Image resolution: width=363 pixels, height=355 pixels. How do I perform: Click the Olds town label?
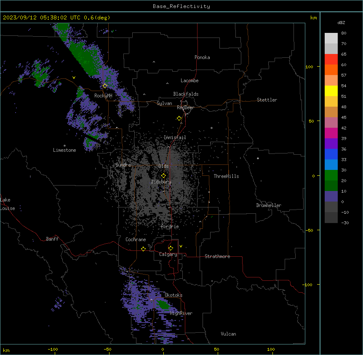tap(163, 166)
